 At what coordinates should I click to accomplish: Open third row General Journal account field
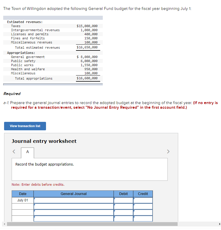tap(74, 213)
